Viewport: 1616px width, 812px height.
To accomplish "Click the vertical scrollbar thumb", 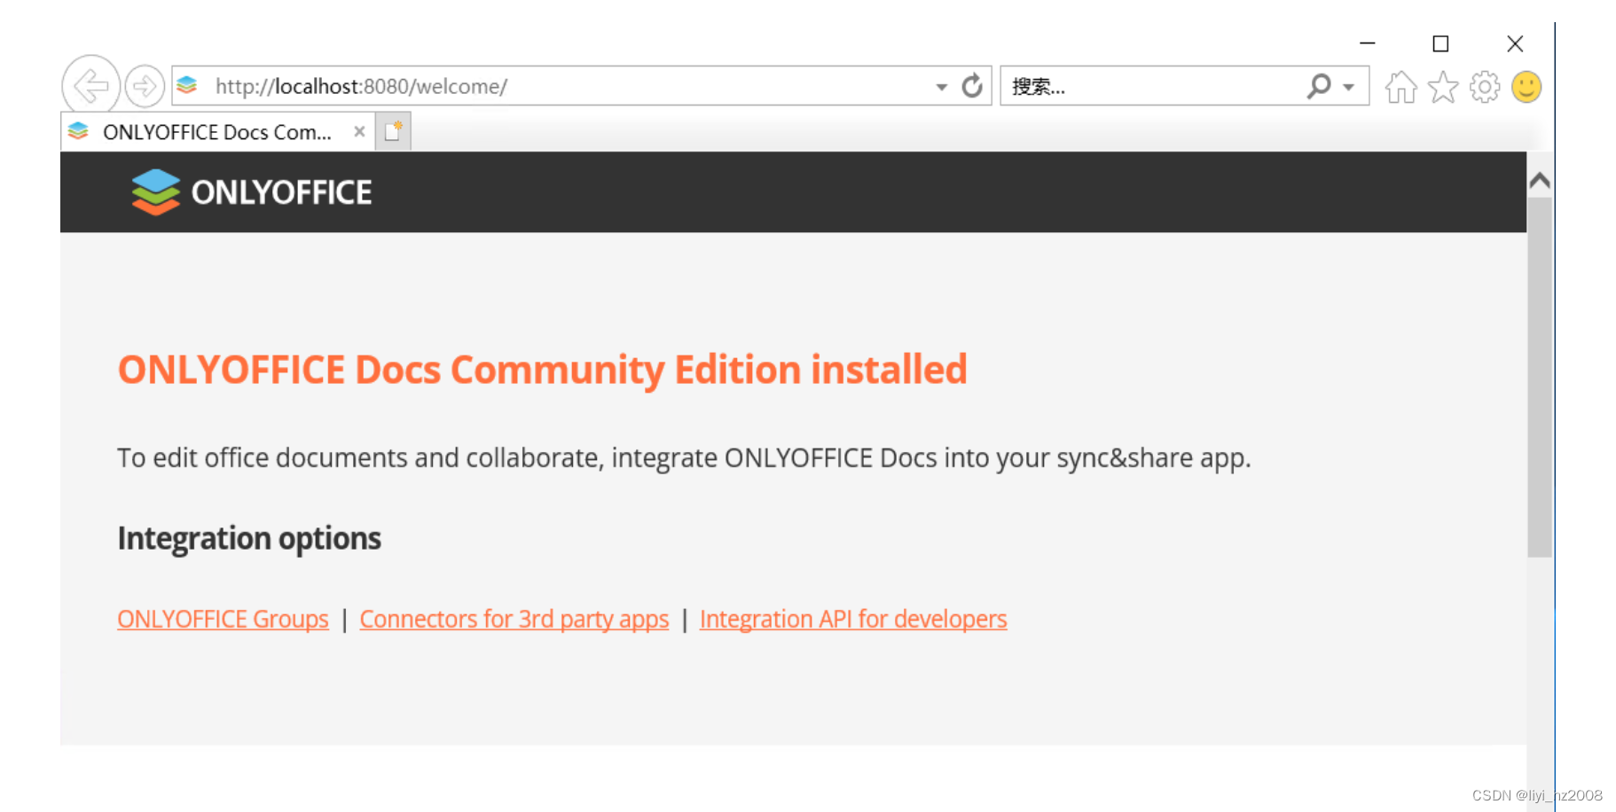I will point(1540,377).
